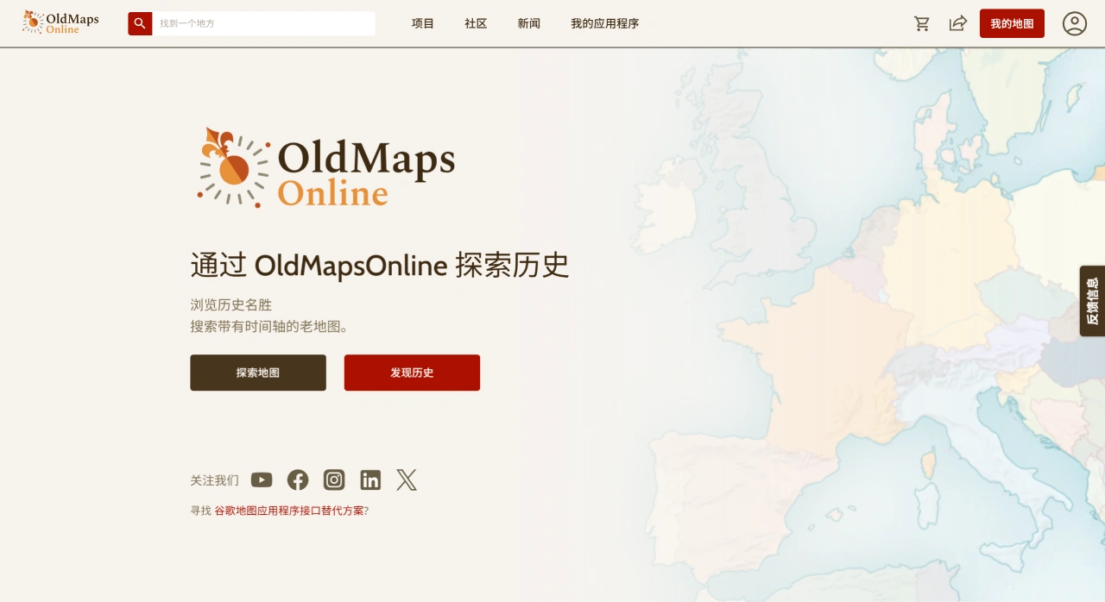Viewport: 1105px width, 602px height.
Task: Open the YouTube social icon
Action: click(262, 480)
